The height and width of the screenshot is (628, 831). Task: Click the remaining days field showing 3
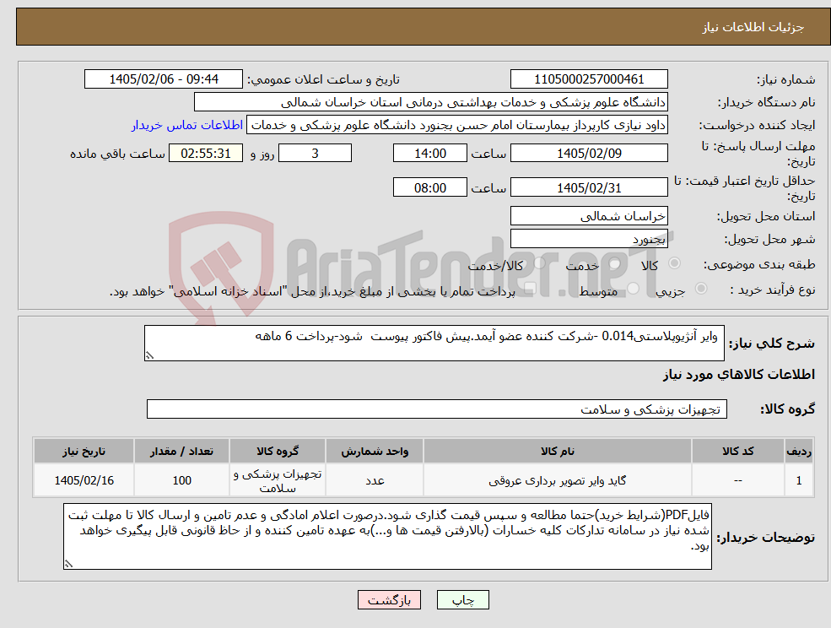coord(315,154)
